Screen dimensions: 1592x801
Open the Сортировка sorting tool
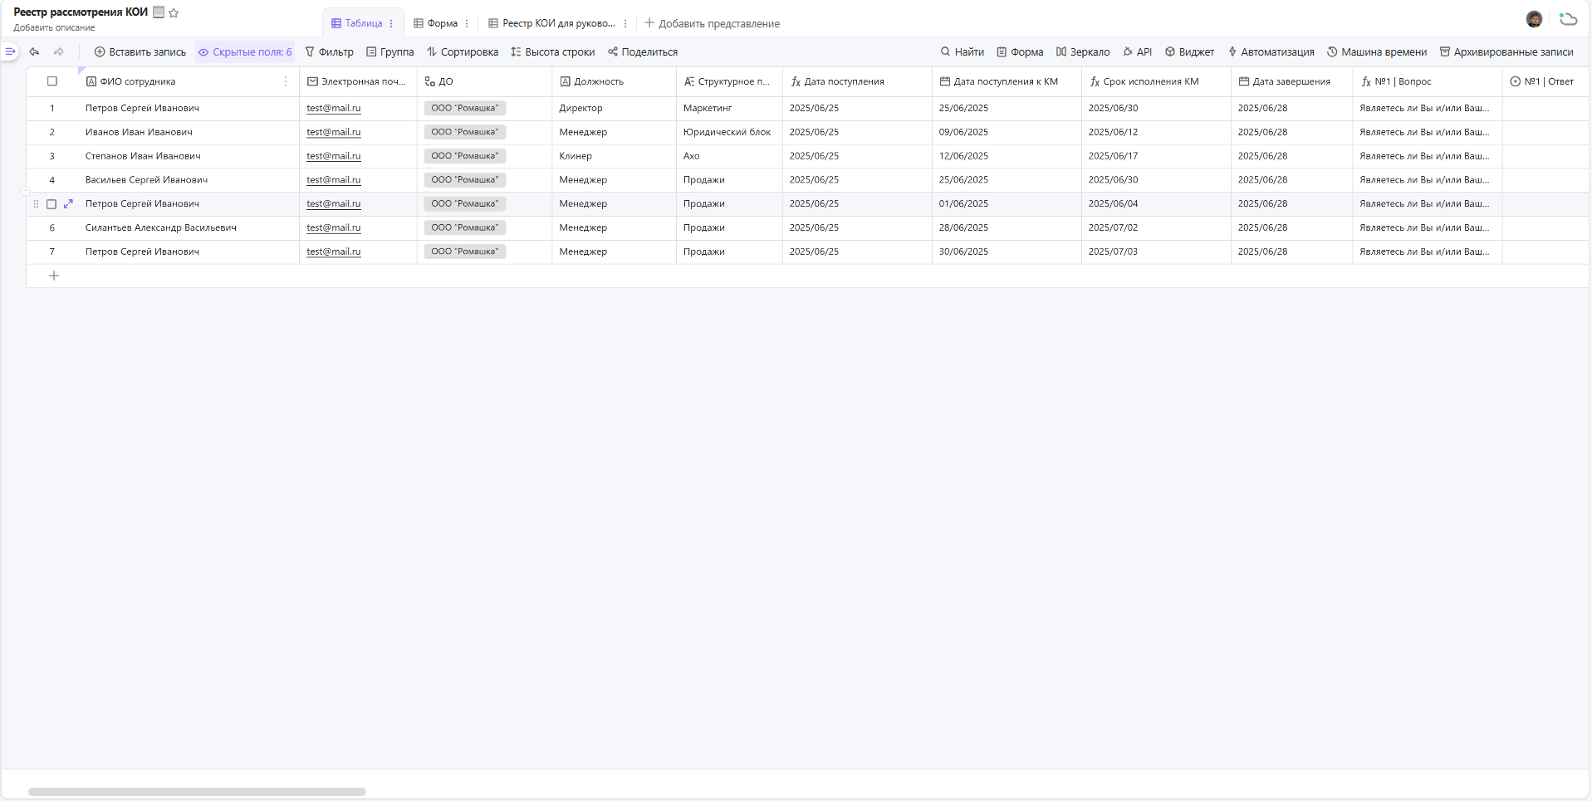463,51
